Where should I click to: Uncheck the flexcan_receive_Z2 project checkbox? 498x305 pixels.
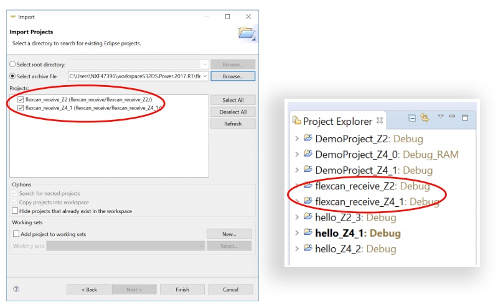21,99
